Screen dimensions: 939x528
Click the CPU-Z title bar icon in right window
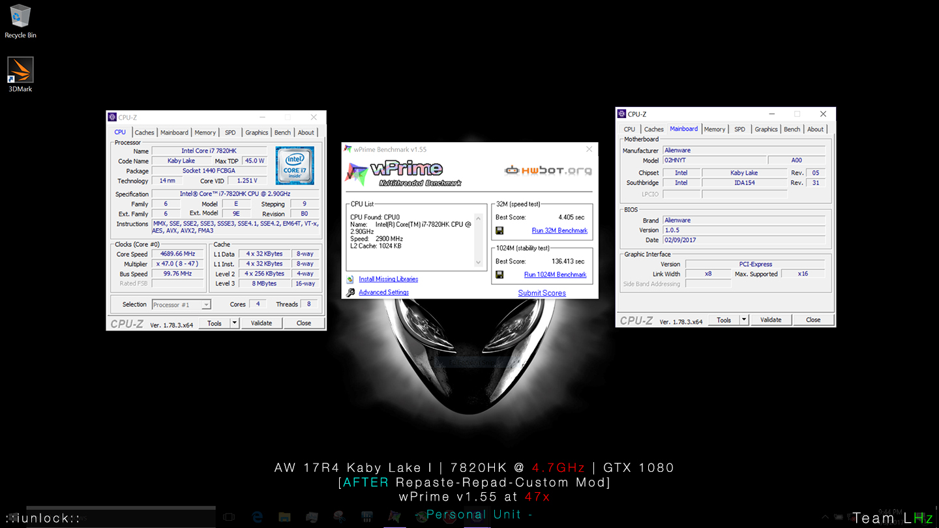[621, 114]
